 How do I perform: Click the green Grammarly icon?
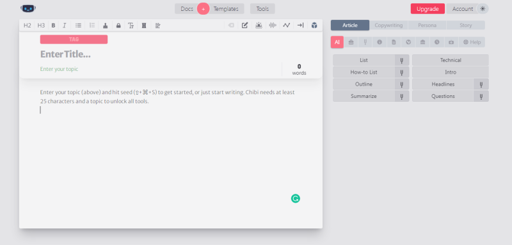click(296, 198)
